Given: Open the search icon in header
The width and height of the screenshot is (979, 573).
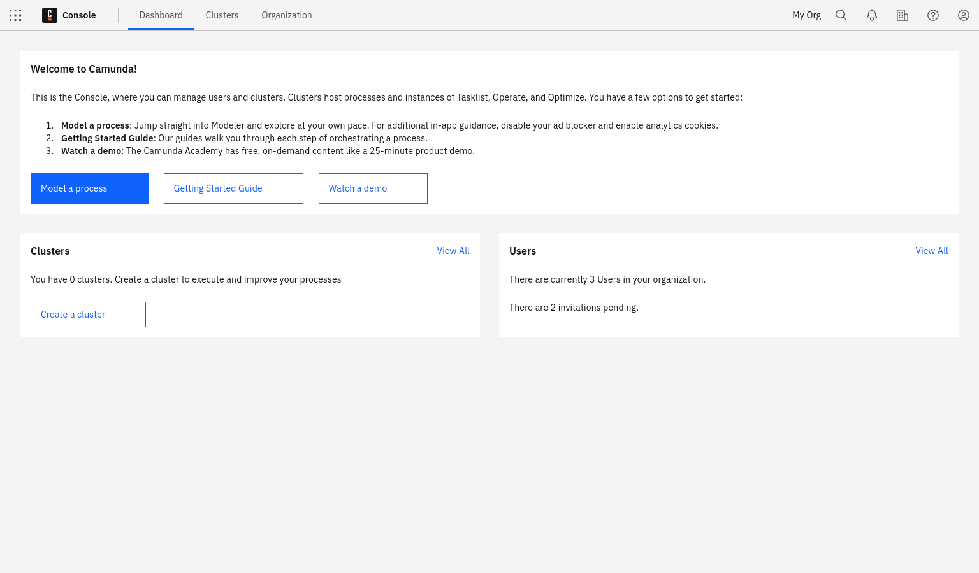Looking at the screenshot, I should click(841, 15).
